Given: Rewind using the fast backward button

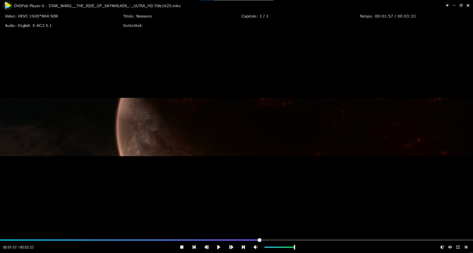Looking at the screenshot, I should click(x=207, y=247).
